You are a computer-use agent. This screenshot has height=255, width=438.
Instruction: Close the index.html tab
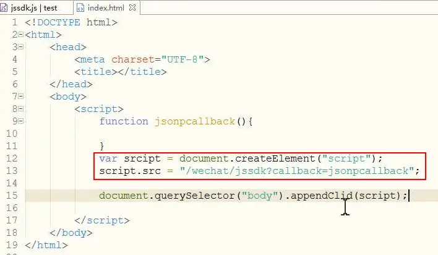click(132, 8)
